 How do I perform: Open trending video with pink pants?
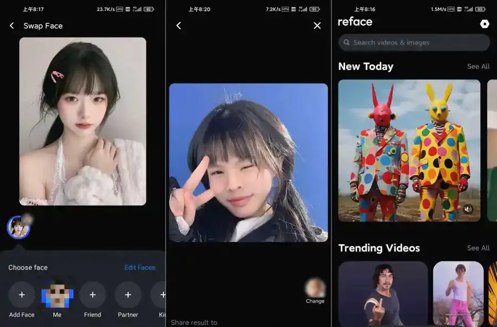pyautogui.click(x=458, y=293)
